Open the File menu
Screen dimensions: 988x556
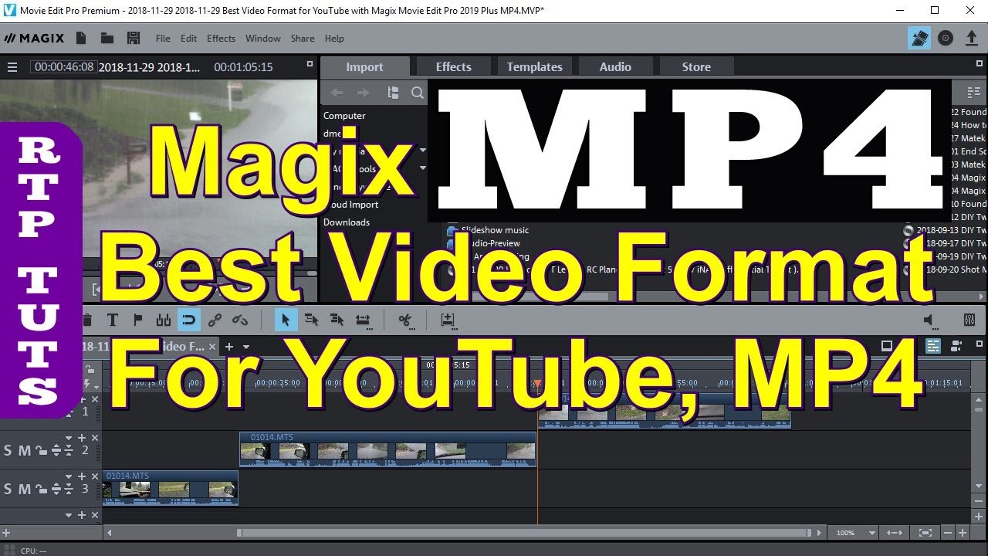click(163, 38)
